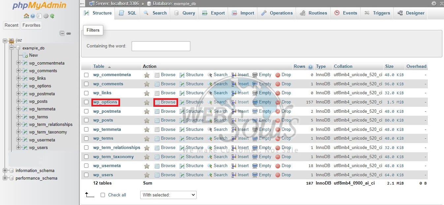Star wp_term_relationships as favorite
This screenshot has width=444, height=205.
[x=147, y=148]
